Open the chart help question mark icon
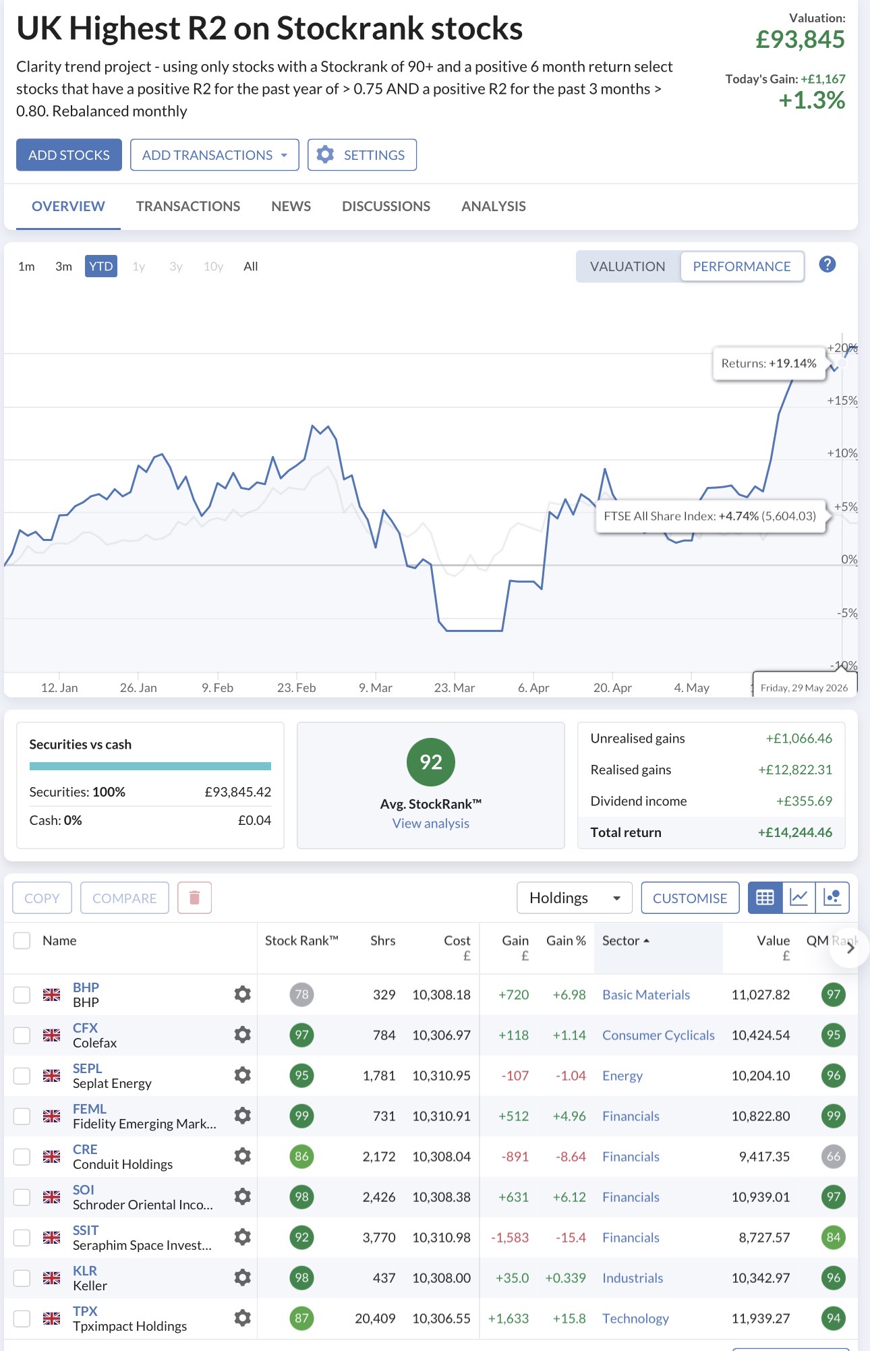 tap(828, 264)
